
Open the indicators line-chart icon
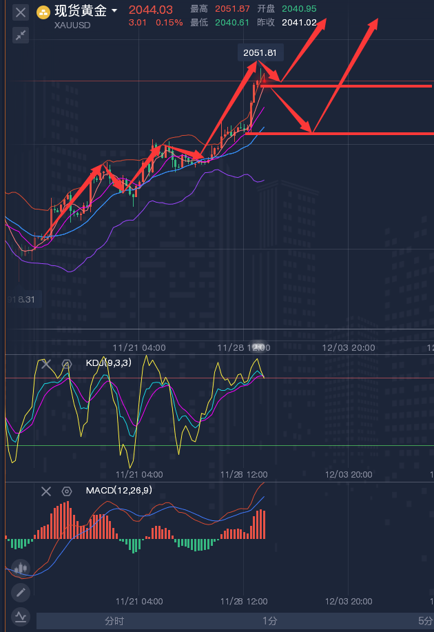(21, 616)
